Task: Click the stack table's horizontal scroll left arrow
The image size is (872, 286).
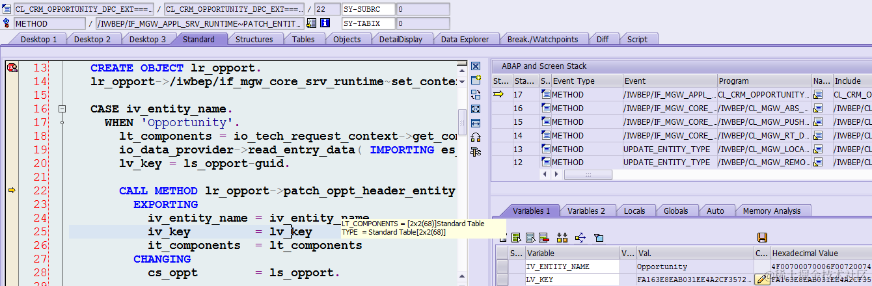Action: [x=545, y=175]
